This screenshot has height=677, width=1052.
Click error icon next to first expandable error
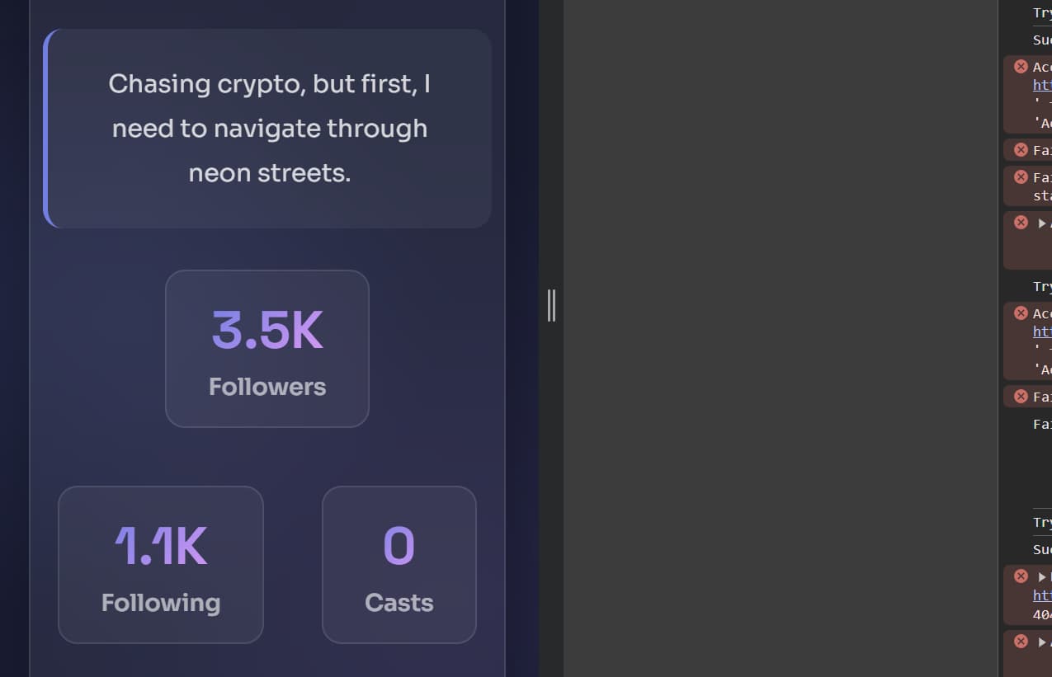1021,223
